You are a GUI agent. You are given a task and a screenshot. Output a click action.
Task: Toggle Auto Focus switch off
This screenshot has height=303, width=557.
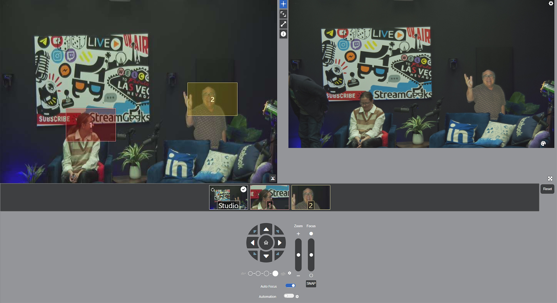pos(290,286)
